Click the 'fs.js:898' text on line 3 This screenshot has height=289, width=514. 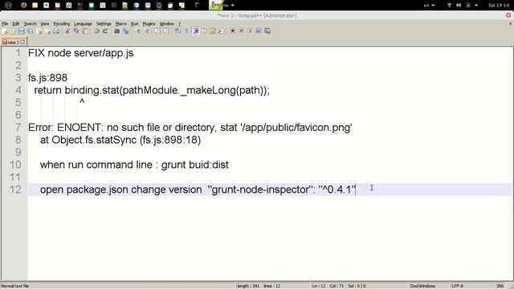click(x=48, y=78)
